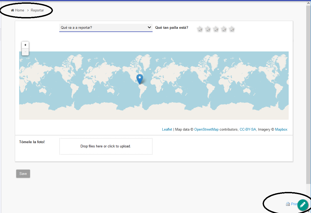Select the second rating star

208,29
